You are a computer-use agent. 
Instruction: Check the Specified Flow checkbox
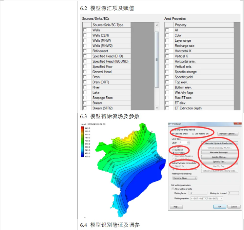coord(85,66)
